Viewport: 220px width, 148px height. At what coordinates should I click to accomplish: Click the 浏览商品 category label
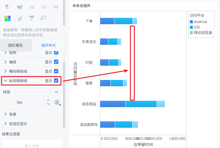coord(89,104)
